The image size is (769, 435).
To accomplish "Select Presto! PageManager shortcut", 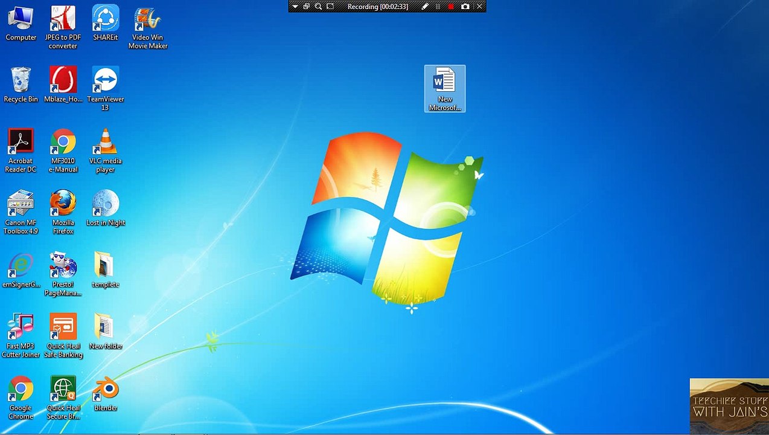I will coord(63,274).
